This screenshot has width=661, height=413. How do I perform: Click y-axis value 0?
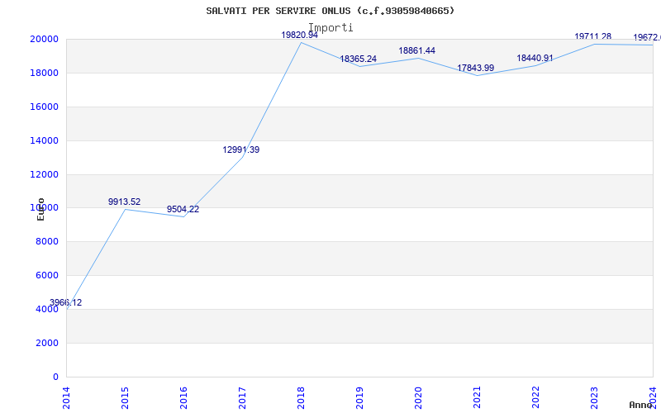pos(55,377)
